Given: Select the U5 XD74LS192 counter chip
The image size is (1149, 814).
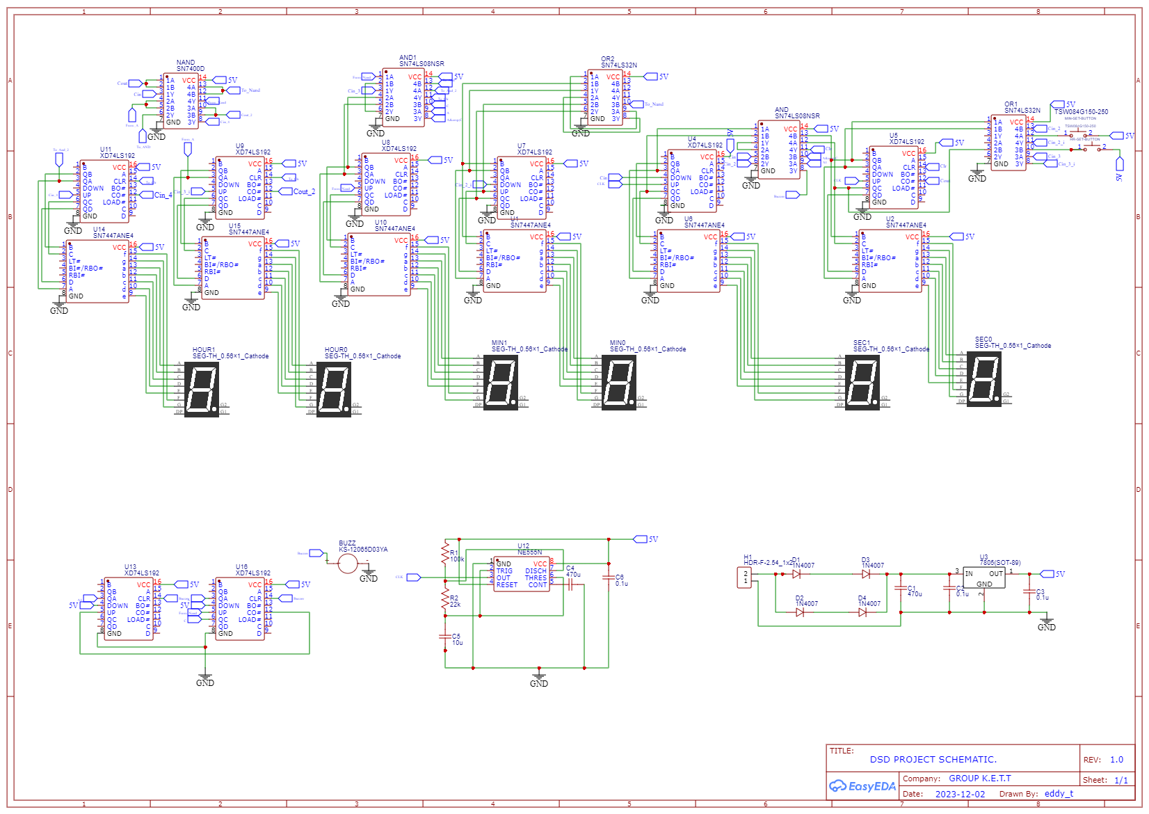Looking at the screenshot, I should point(894,177).
